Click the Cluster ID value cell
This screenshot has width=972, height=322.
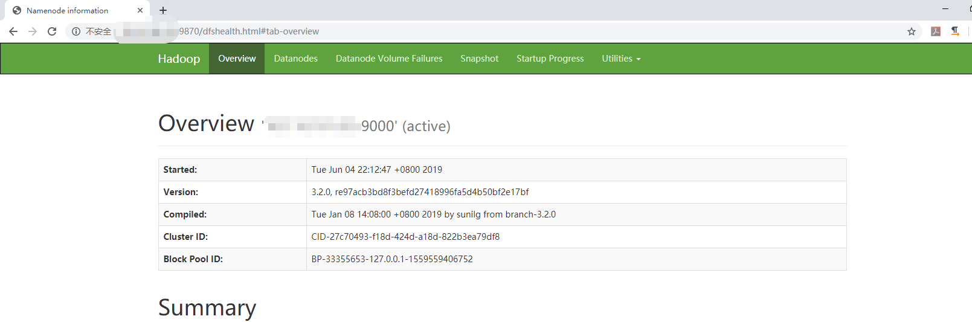pyautogui.click(x=405, y=237)
